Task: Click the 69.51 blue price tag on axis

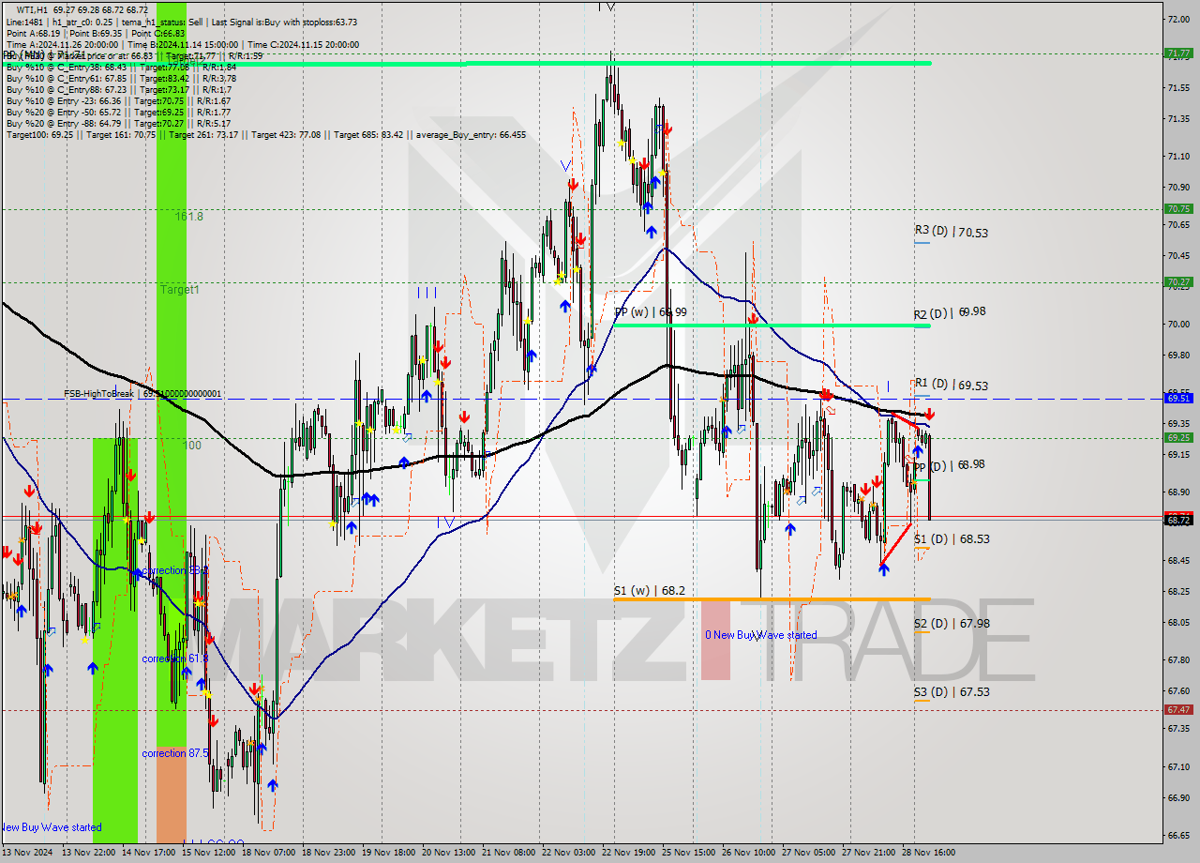Action: 1178,398
